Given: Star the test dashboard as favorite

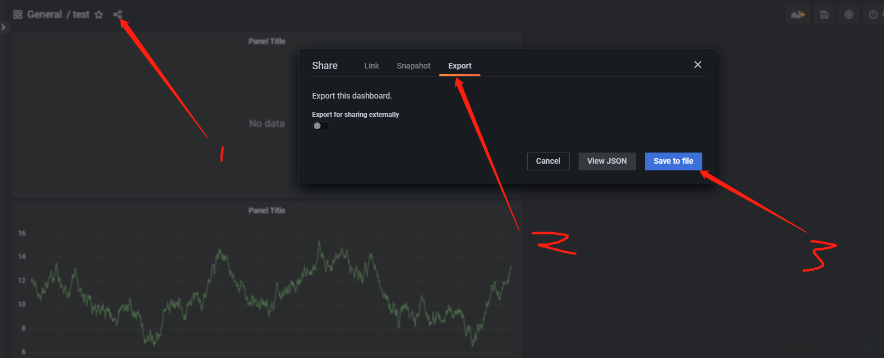Looking at the screenshot, I should click(99, 15).
